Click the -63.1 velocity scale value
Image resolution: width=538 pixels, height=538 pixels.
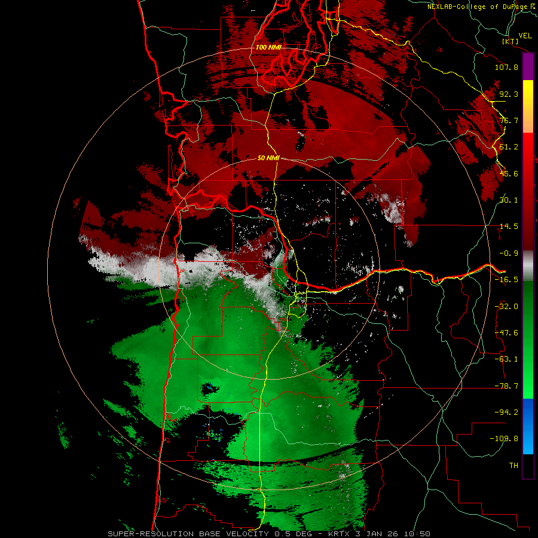tap(506, 359)
